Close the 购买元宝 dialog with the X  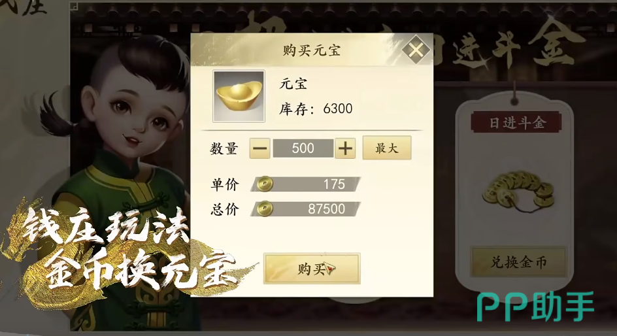(x=416, y=50)
